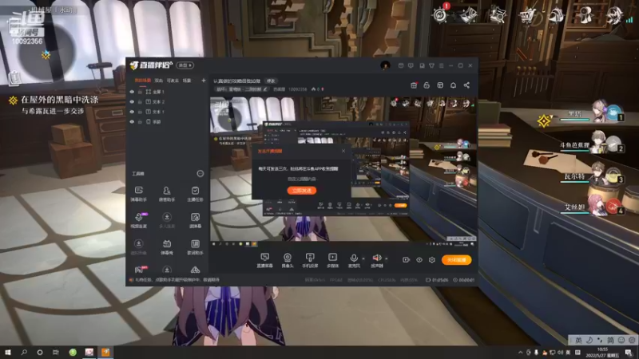Toggle visibility of the 全屏 1 source
Screen dimensions: 639x359
click(132, 92)
